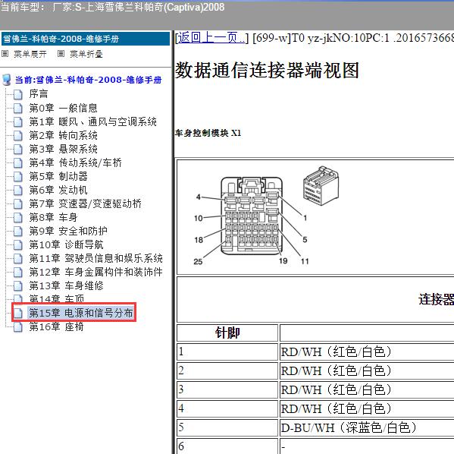Open 第9章 安全和防护
The image size is (454, 454).
click(x=68, y=232)
